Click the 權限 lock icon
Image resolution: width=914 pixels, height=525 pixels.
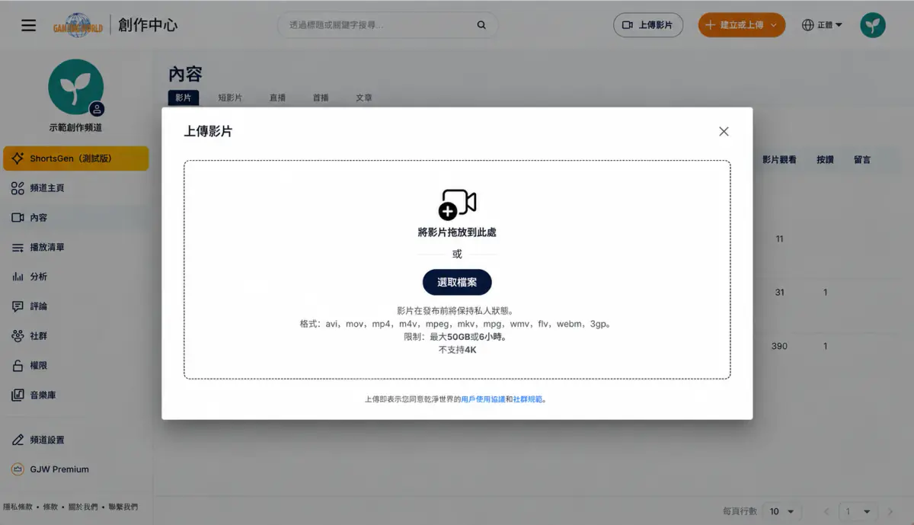point(18,366)
